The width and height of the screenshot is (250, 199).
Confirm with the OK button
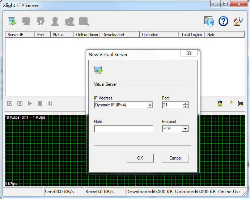click(x=140, y=158)
